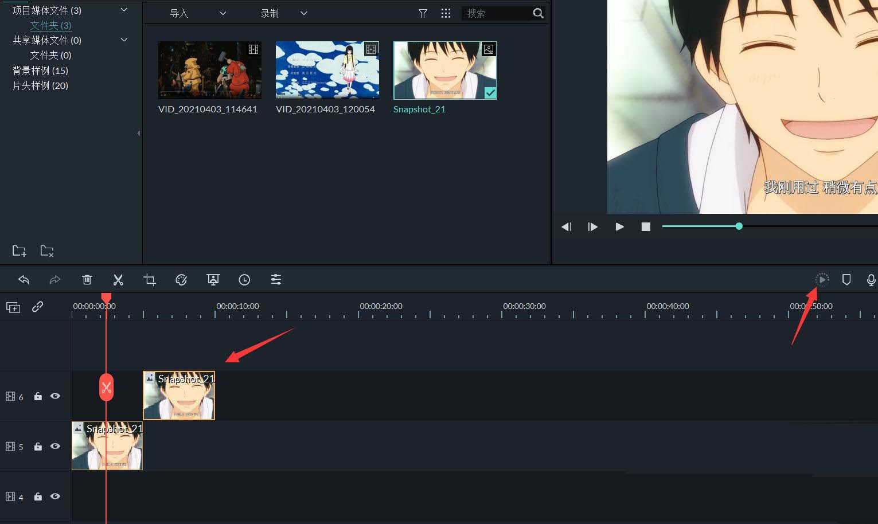Delete selected clip with the trash icon

click(87, 279)
